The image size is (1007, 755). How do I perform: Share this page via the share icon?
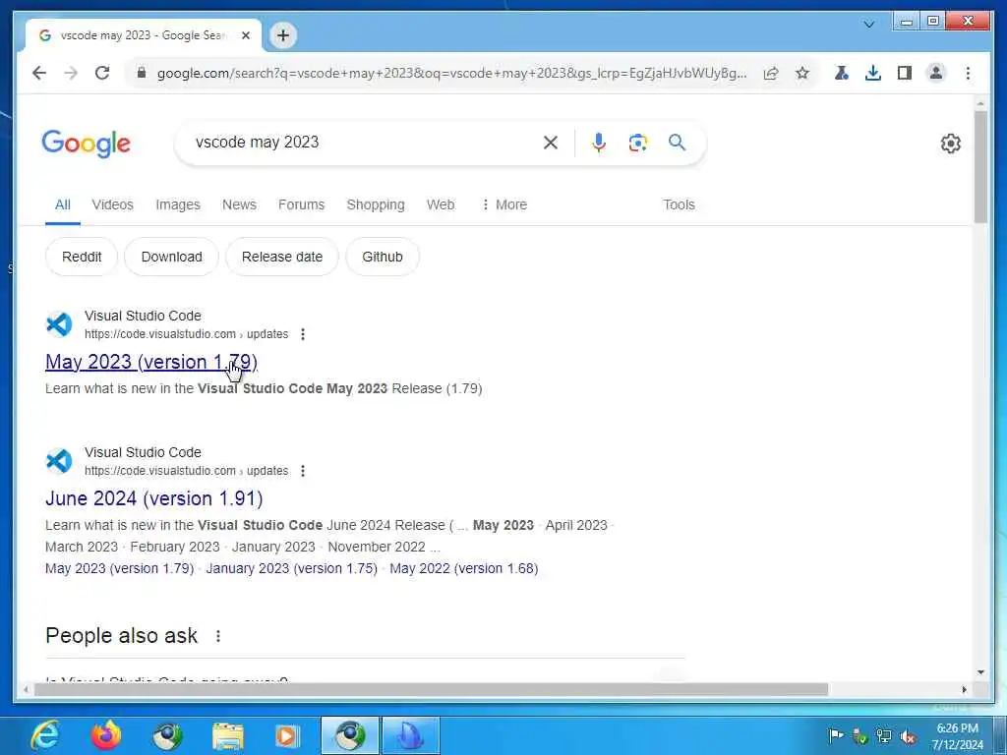pos(771,73)
